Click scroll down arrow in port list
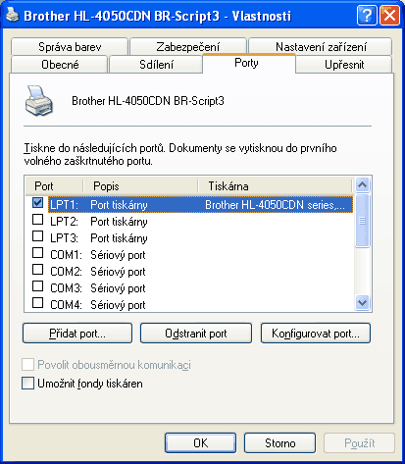Viewport: 405px width, 464px height. 362,303
